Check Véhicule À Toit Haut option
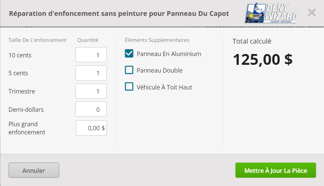324x186 pixels. tap(129, 87)
